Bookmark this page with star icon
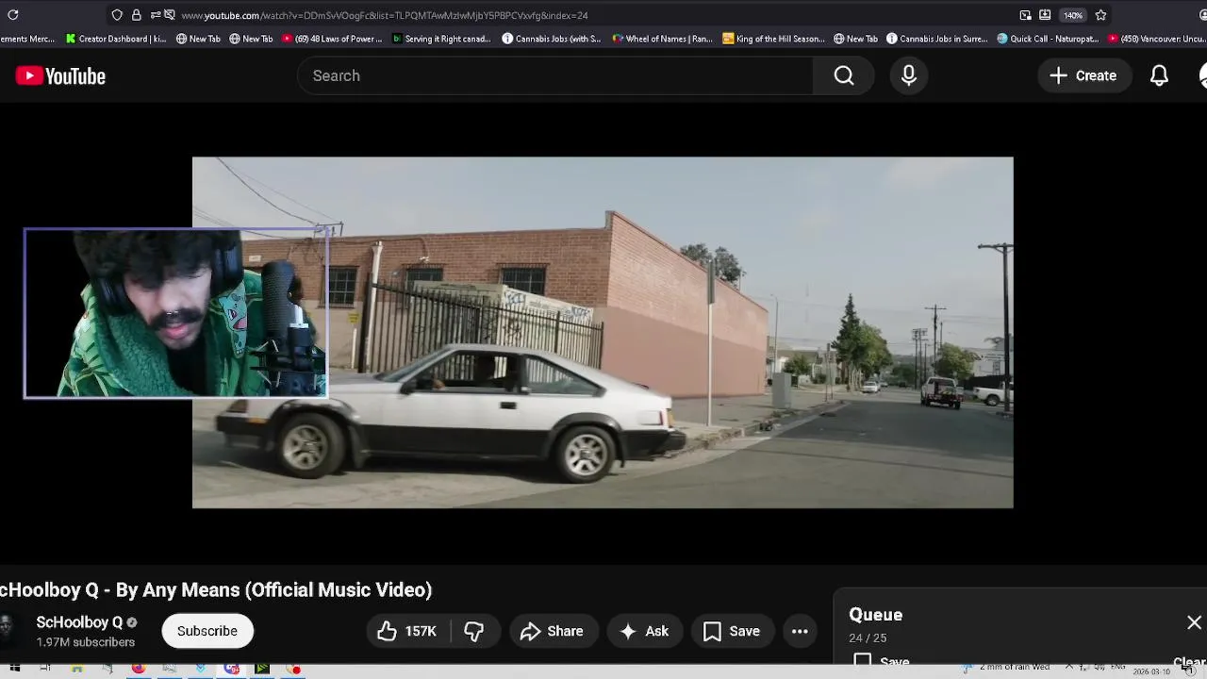This screenshot has height=679, width=1207. (x=1100, y=15)
